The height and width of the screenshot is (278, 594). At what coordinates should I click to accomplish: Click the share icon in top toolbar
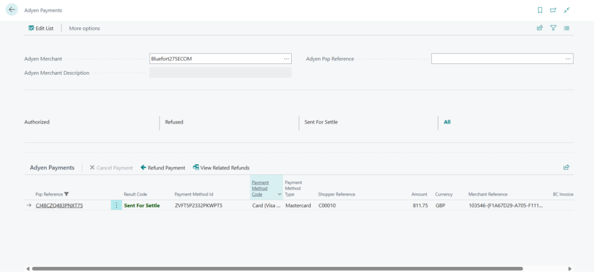pyautogui.click(x=539, y=28)
